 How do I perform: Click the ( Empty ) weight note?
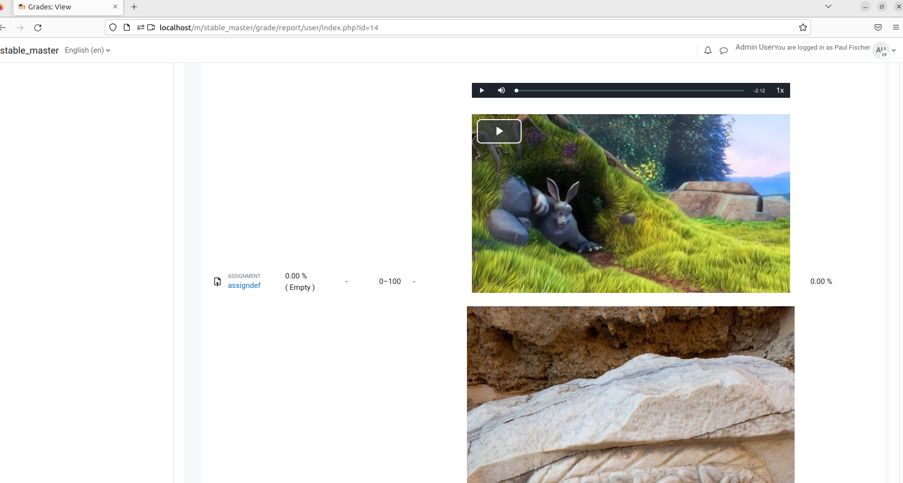click(300, 287)
